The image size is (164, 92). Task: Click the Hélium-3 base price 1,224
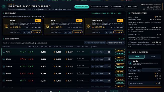click(x=43, y=81)
